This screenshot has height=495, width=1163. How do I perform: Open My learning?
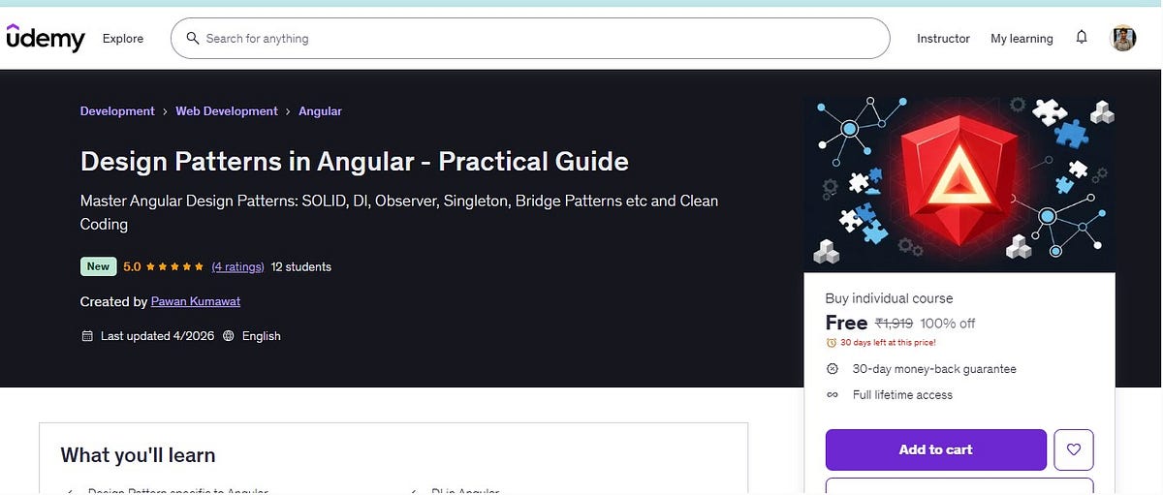(1022, 39)
